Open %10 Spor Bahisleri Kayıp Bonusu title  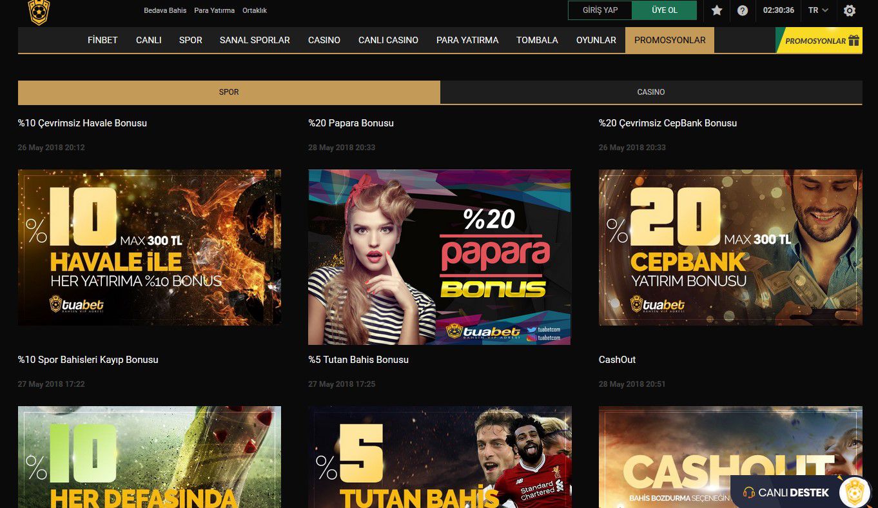tap(88, 360)
